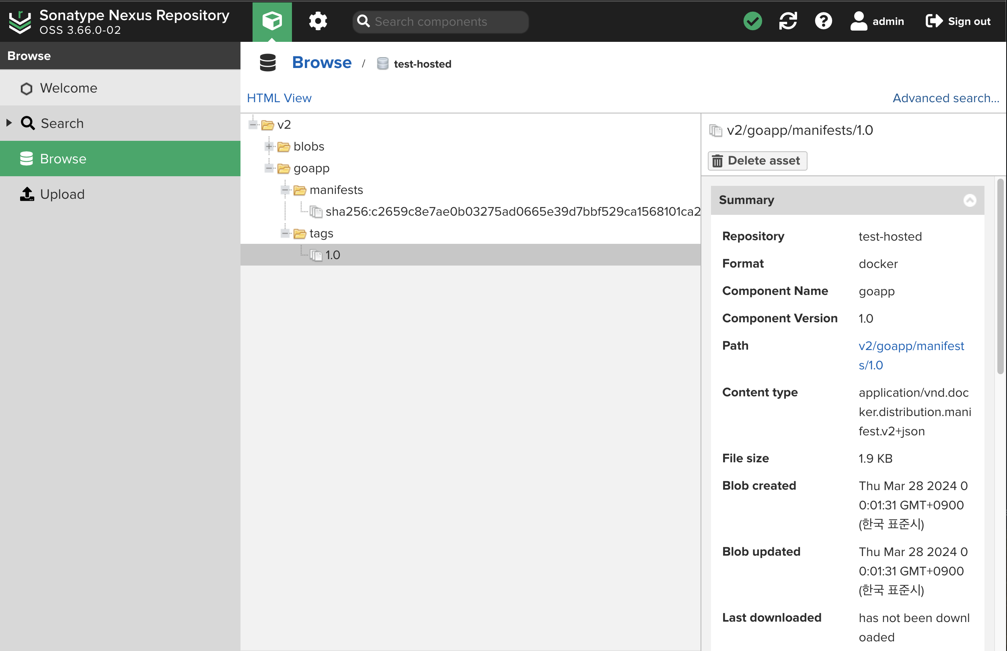Expand the Search sidebar arrow
Screen dimensions: 1007x651
(9, 123)
